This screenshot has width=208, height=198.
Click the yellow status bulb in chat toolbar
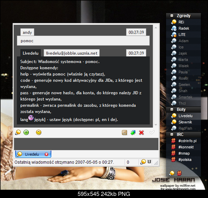pyautogui.click(x=18, y=132)
